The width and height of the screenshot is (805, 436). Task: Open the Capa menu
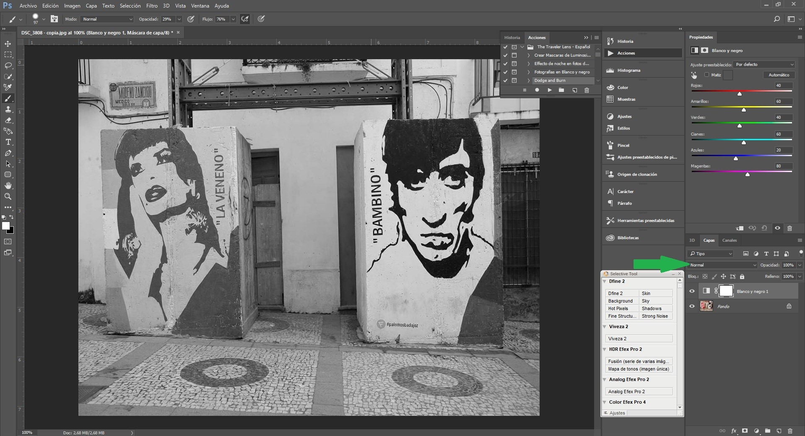point(91,6)
